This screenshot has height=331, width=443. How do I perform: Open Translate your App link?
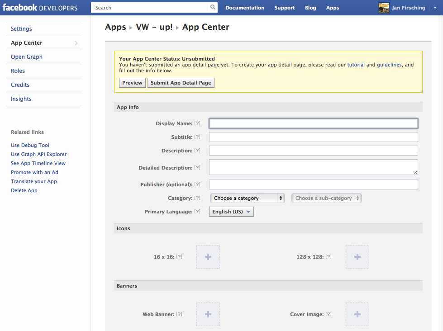(x=33, y=181)
